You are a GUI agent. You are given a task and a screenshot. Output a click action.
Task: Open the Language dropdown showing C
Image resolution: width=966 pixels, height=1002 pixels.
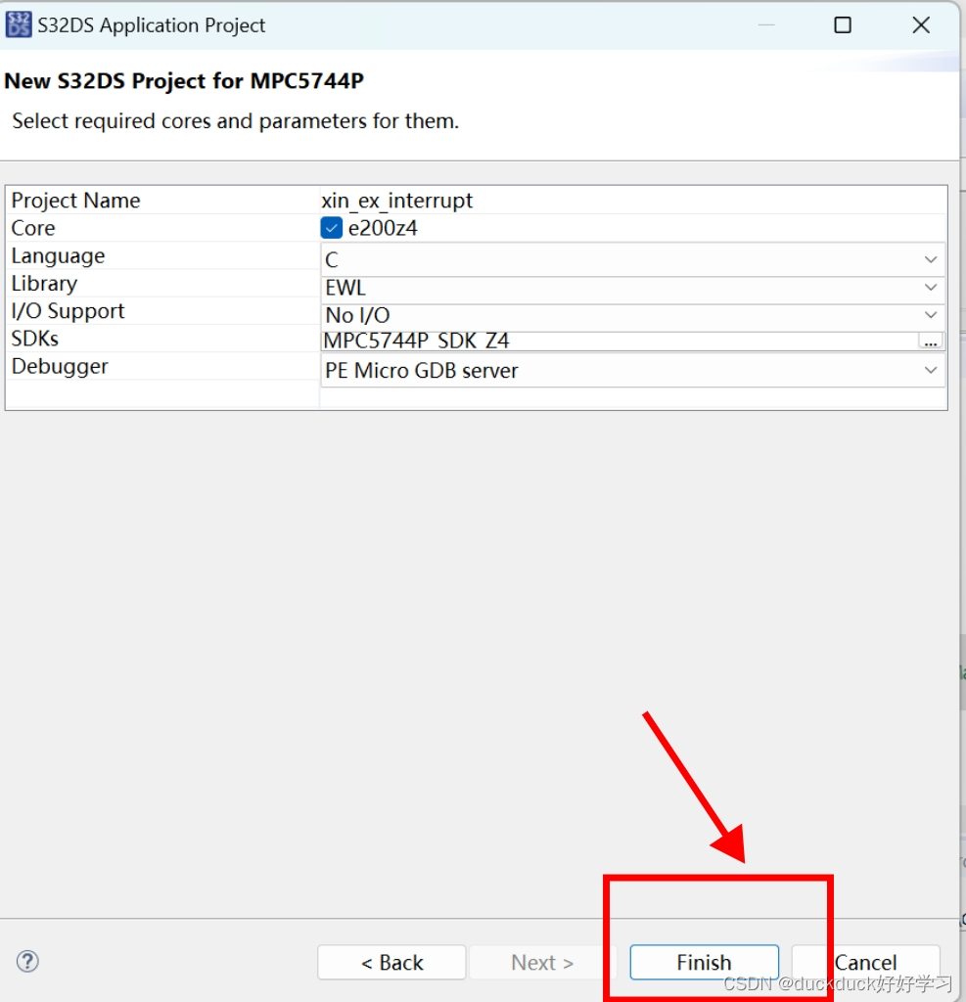[632, 259]
